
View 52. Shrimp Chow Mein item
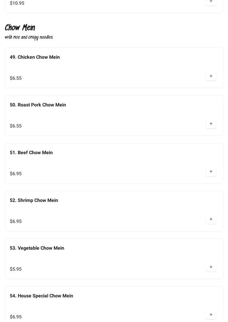34,200
